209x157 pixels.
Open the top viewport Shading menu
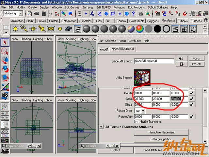[25, 39]
